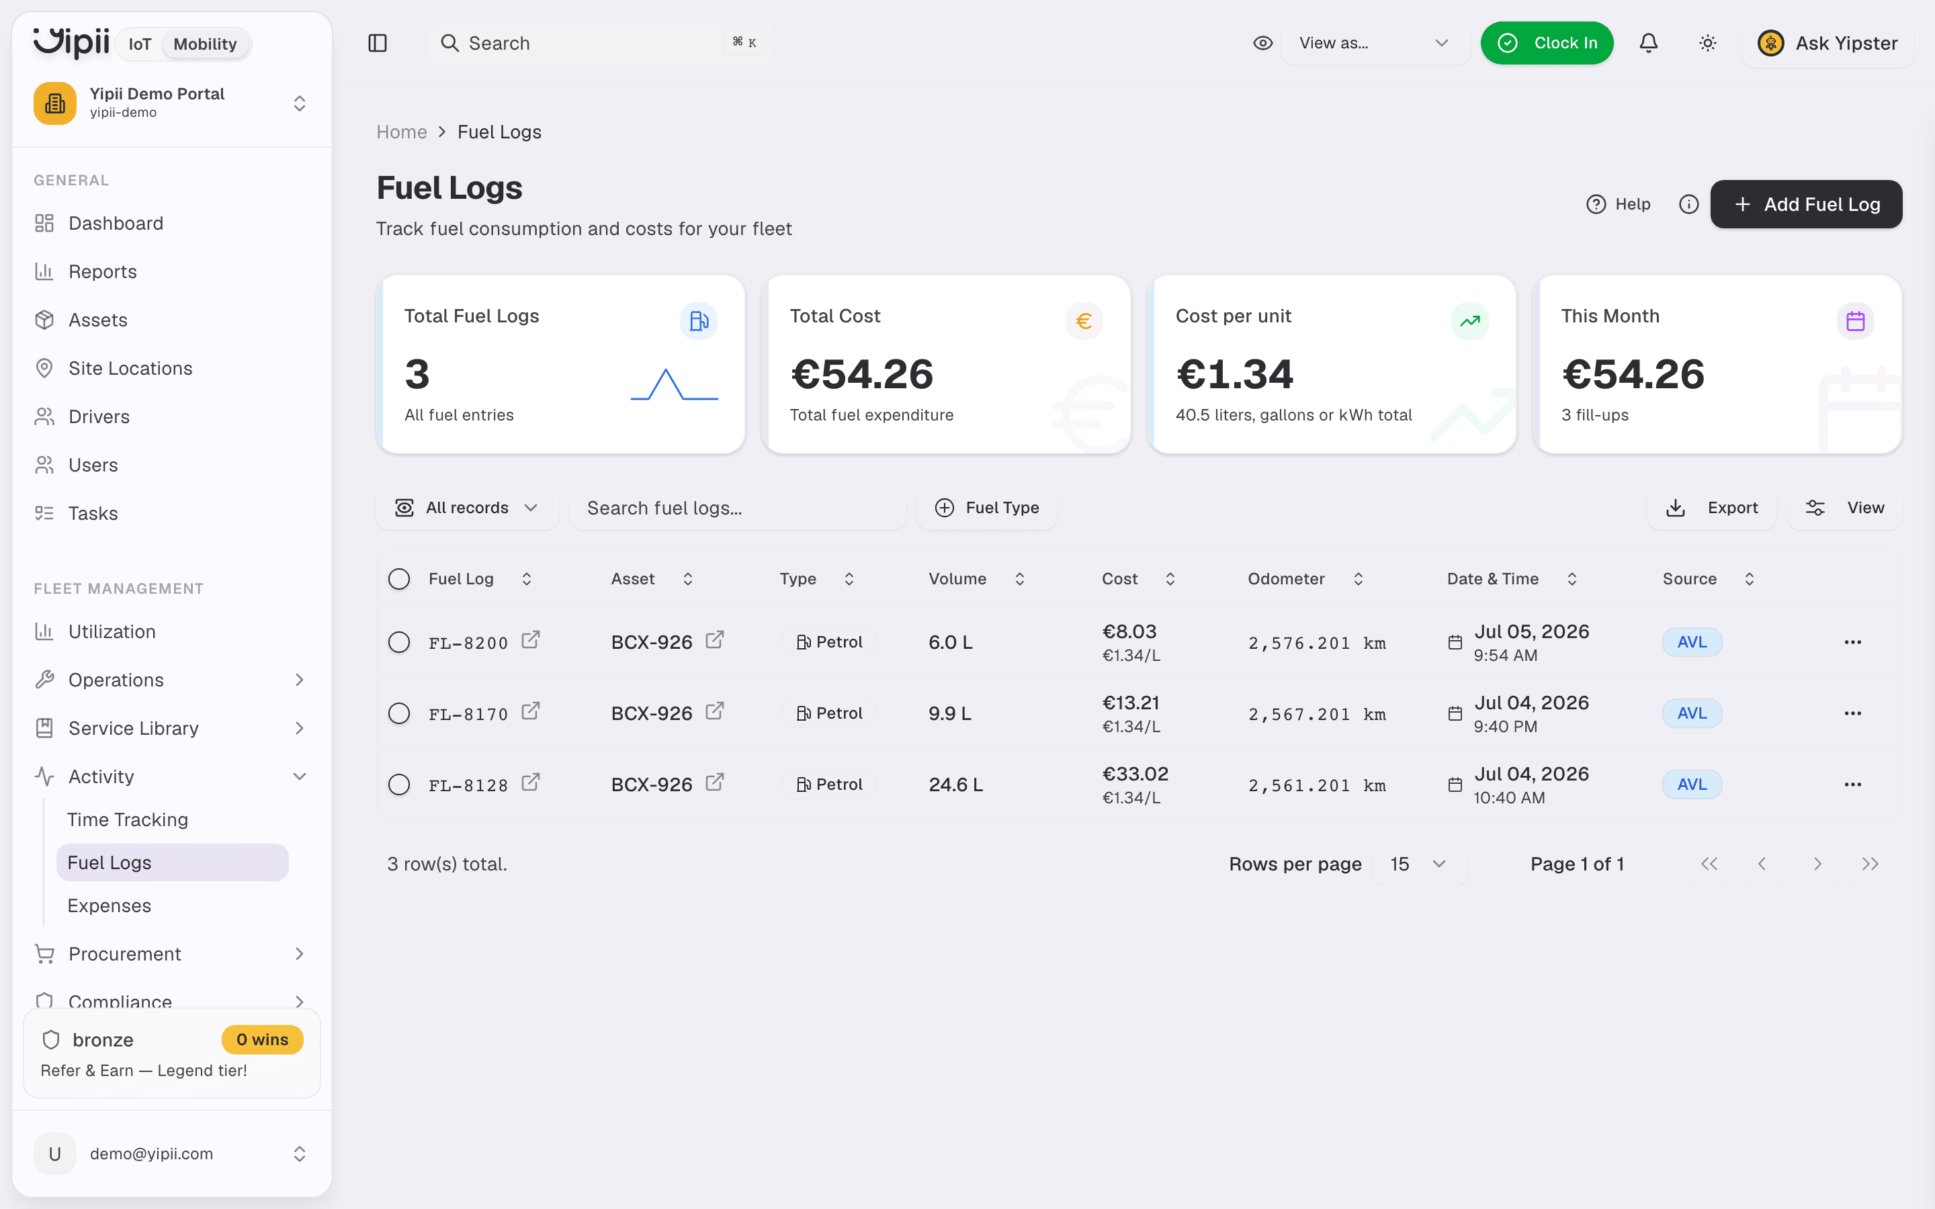
Task: Open Time Tracking under Activity
Action: (172, 819)
